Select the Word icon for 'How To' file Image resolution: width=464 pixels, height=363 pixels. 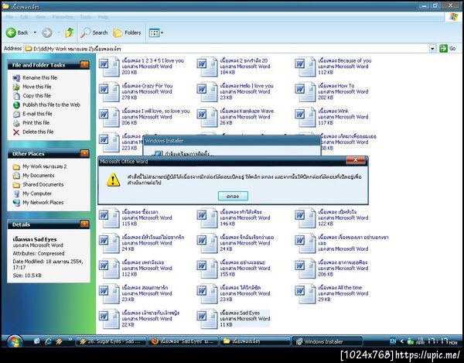305,92
